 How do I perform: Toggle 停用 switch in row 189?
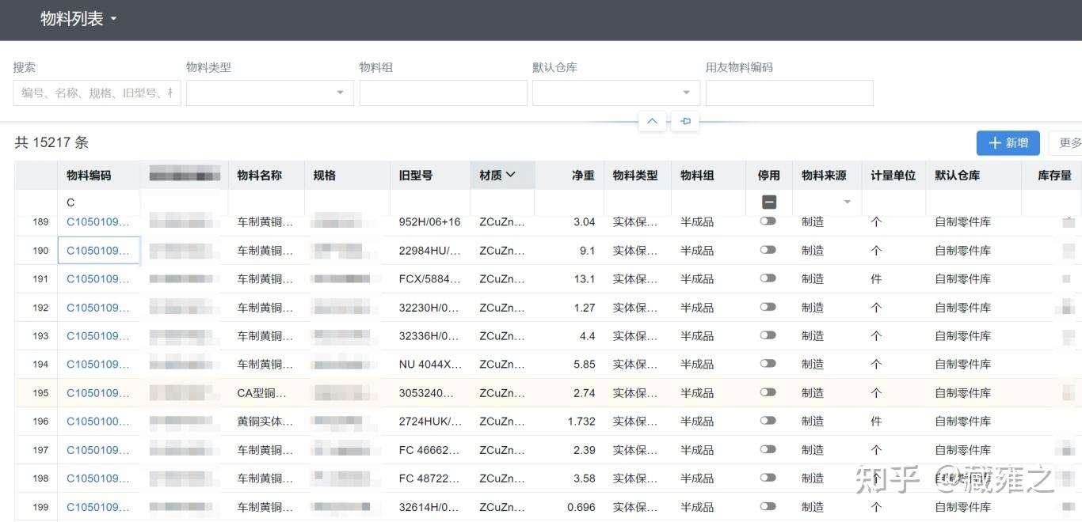768,221
